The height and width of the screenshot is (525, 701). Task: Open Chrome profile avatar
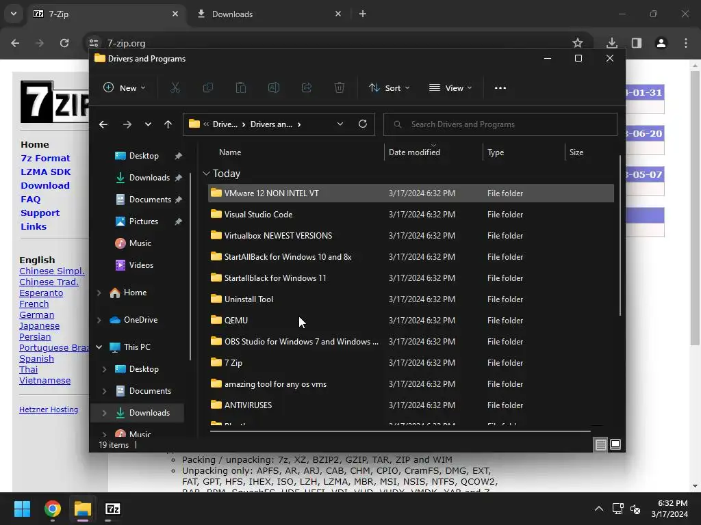tap(661, 43)
